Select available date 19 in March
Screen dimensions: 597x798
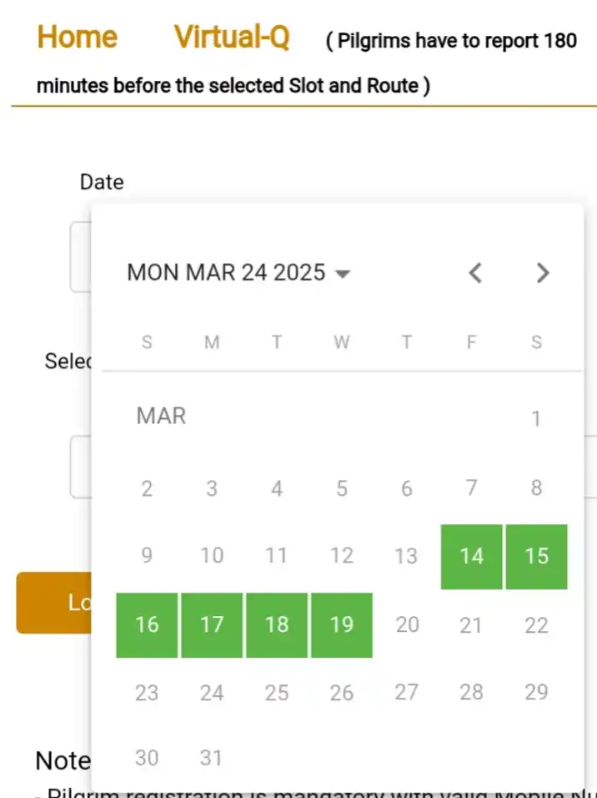click(x=342, y=625)
